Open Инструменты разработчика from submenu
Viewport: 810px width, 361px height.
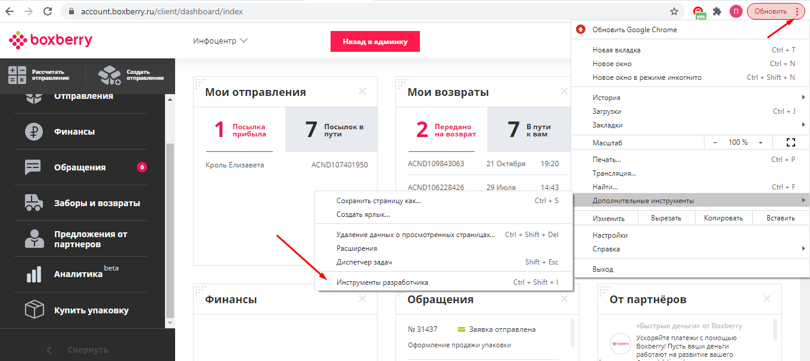point(444,282)
